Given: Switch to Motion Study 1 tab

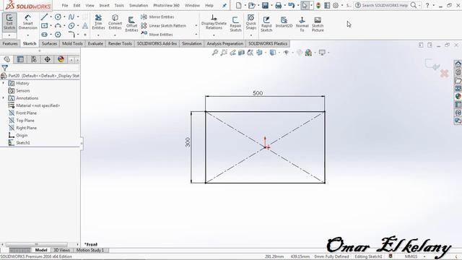Looking at the screenshot, I should 90,250.
